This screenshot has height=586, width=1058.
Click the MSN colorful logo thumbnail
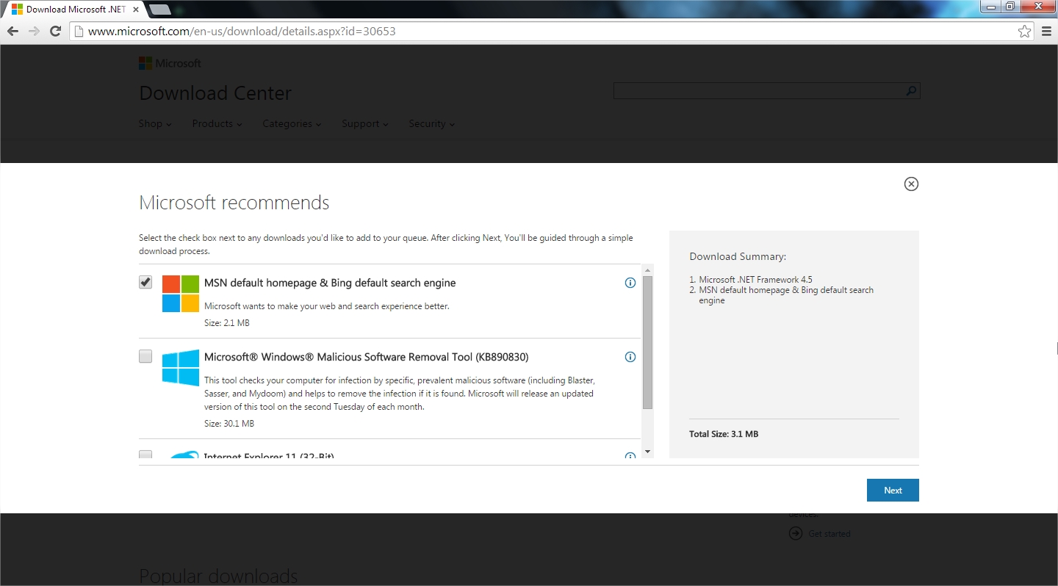coord(181,294)
